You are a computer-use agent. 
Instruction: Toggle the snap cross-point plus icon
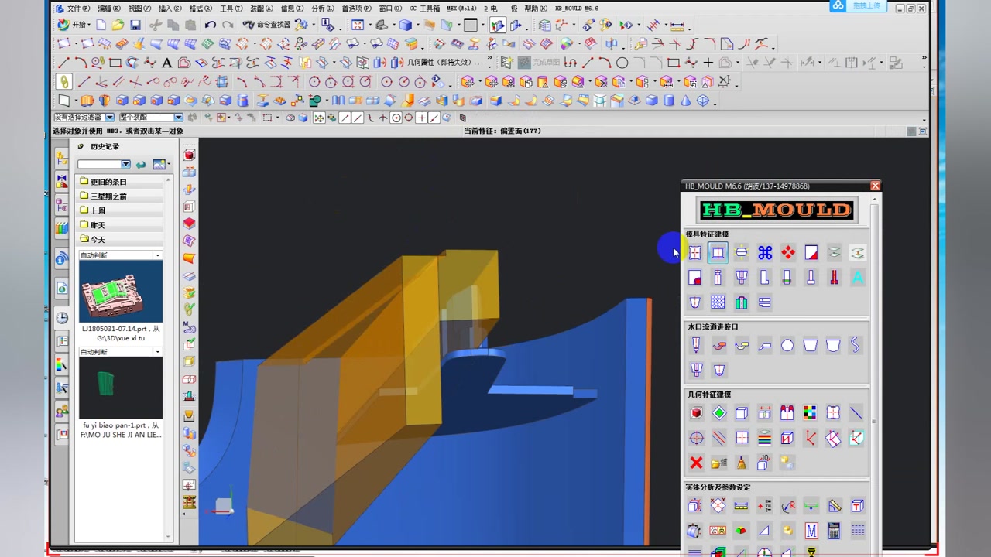(x=422, y=118)
